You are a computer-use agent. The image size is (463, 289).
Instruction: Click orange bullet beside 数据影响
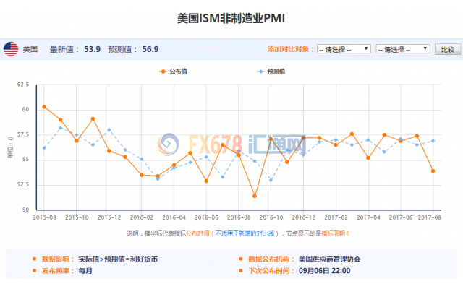pos(33,259)
